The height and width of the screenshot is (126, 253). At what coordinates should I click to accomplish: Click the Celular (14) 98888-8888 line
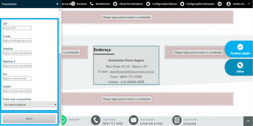tap(126, 82)
